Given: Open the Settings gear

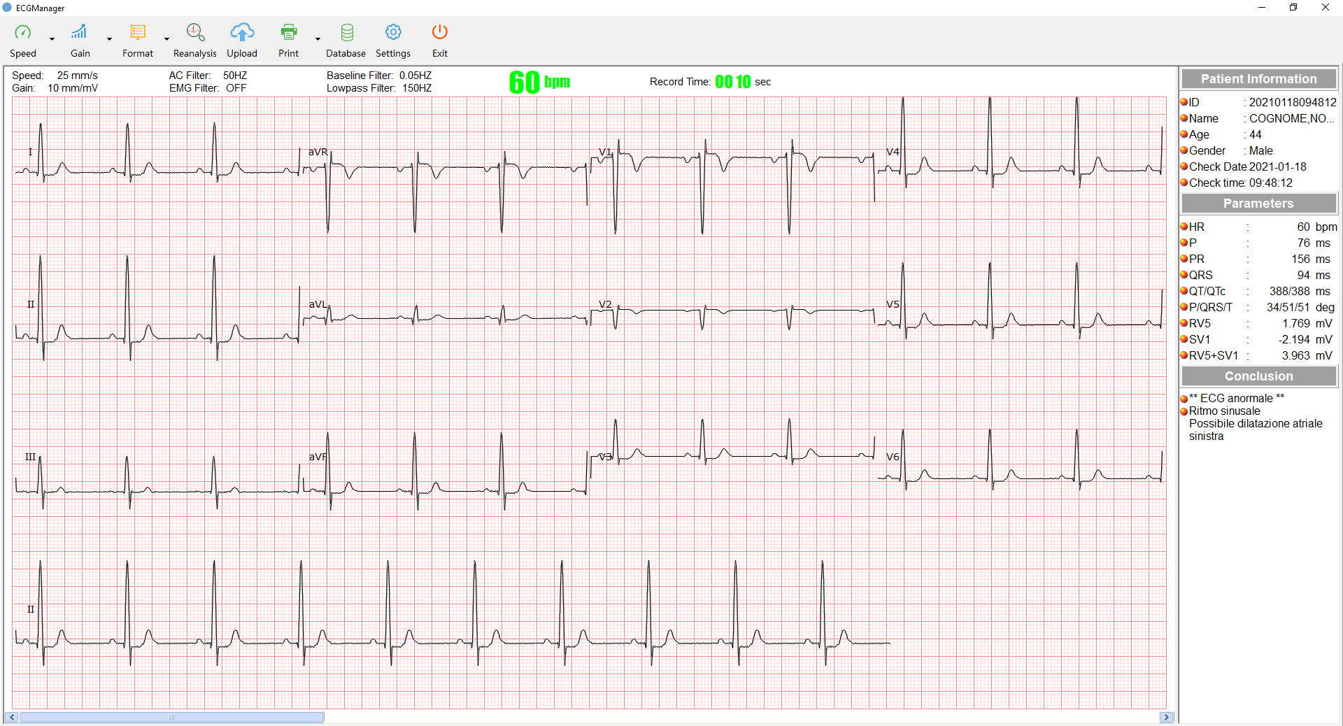Looking at the screenshot, I should [x=393, y=33].
